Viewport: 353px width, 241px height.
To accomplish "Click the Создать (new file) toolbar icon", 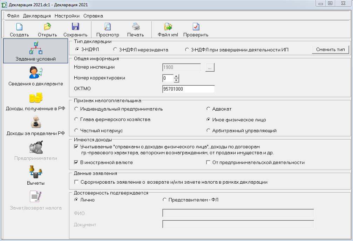I will coord(19,27).
